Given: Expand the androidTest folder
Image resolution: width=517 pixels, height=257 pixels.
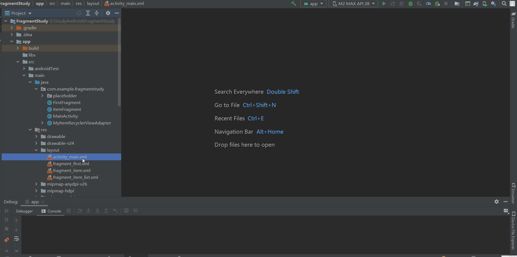Looking at the screenshot, I should tap(24, 68).
